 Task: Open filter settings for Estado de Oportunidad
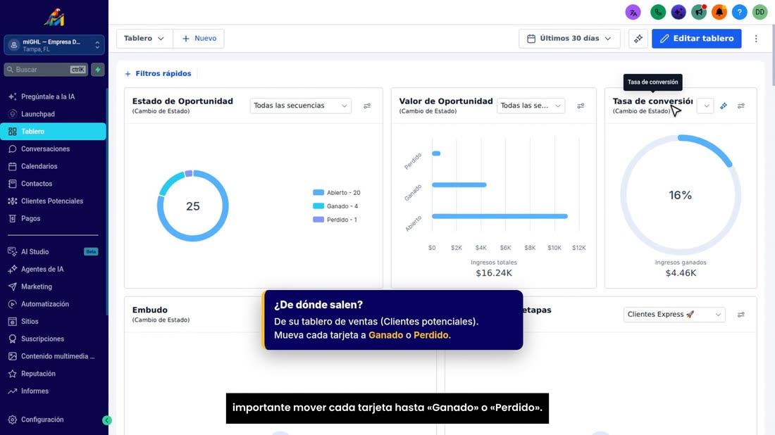click(367, 106)
